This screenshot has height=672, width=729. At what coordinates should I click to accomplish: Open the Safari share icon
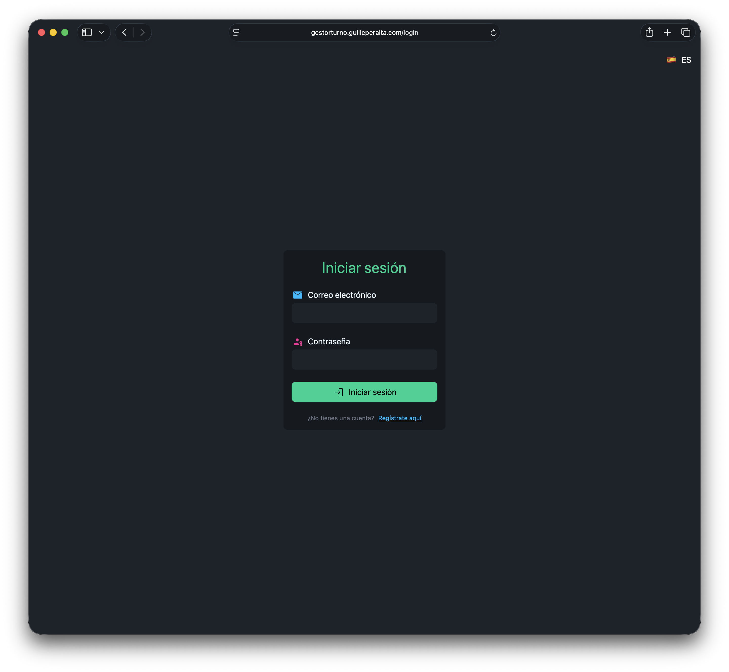(x=650, y=32)
